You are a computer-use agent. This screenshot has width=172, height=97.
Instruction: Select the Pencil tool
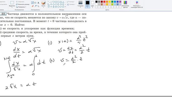point(33,3)
